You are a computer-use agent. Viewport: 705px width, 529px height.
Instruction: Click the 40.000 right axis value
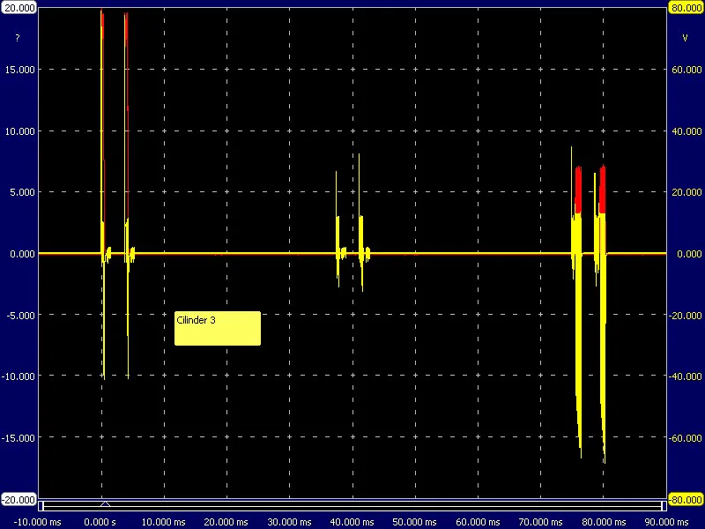[x=686, y=130]
